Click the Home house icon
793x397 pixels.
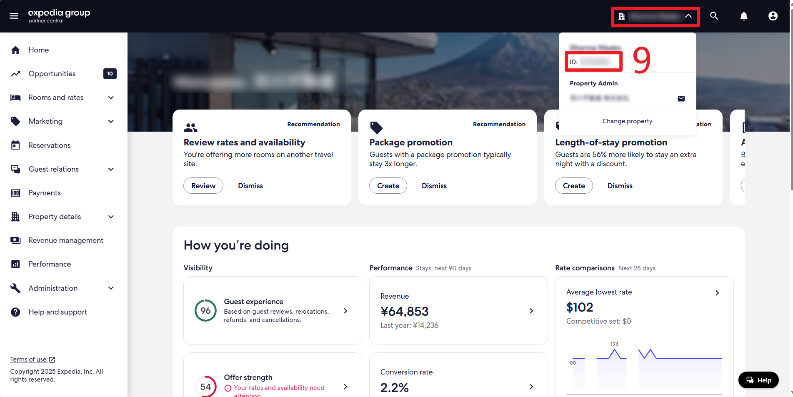coord(15,50)
